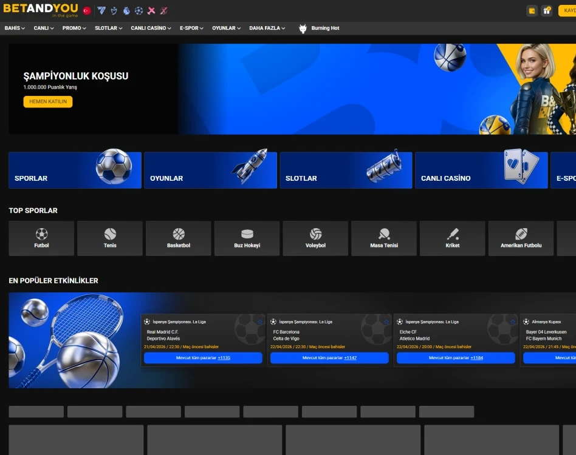Open the yellow wallet icon

[532, 11]
